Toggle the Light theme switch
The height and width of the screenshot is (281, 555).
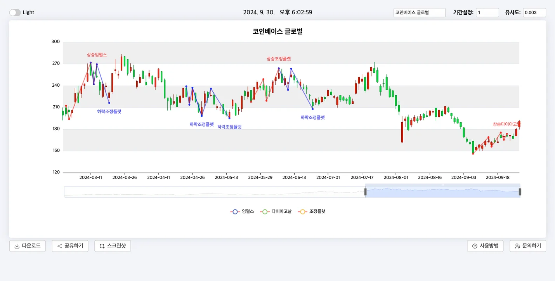pyautogui.click(x=15, y=12)
